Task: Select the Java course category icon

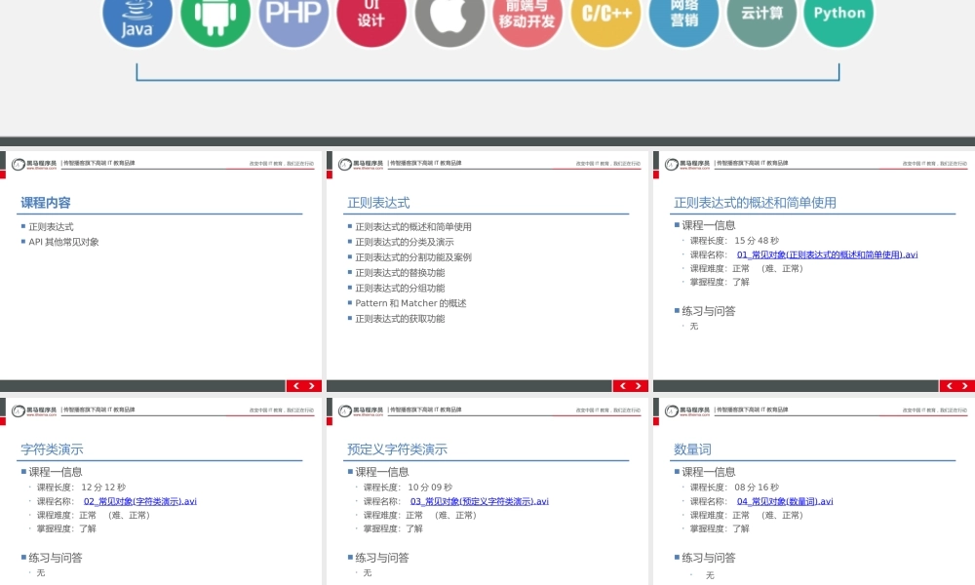Action: click(136, 18)
